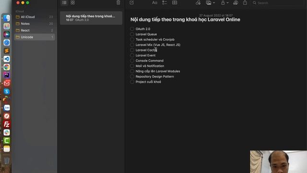
Task: Check the Laravel Queue checklist circle
Action: pos(132,34)
